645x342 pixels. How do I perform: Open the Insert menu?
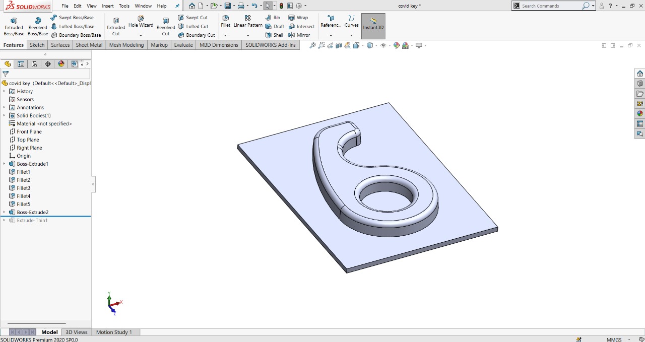(x=108, y=6)
